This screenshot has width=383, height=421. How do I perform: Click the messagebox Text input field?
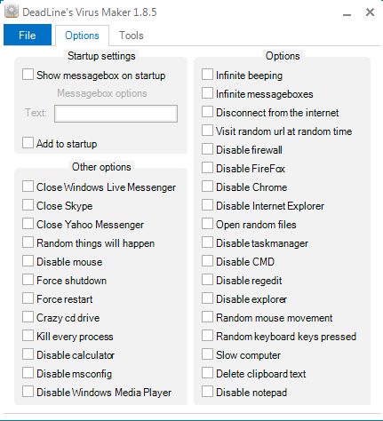click(x=116, y=114)
